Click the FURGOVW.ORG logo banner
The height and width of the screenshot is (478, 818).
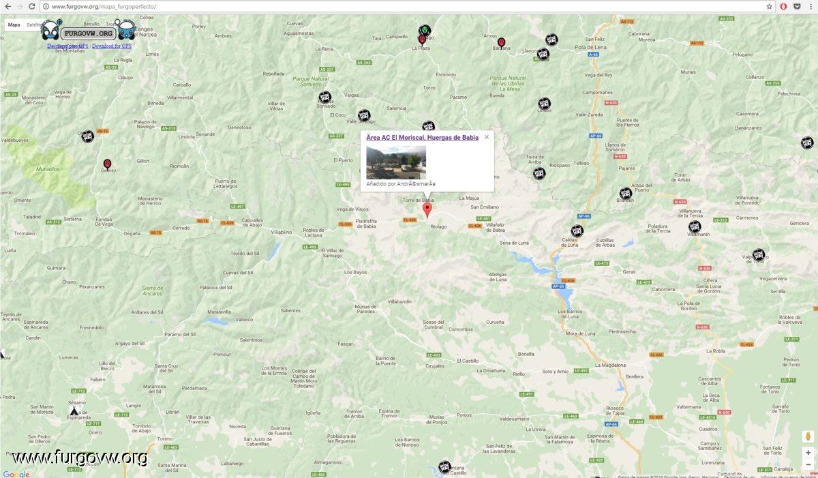click(87, 32)
